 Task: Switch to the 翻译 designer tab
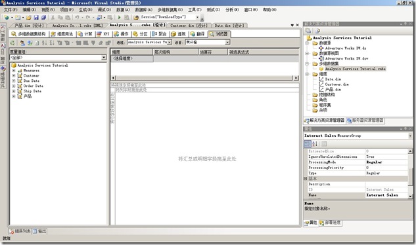tap(198, 34)
